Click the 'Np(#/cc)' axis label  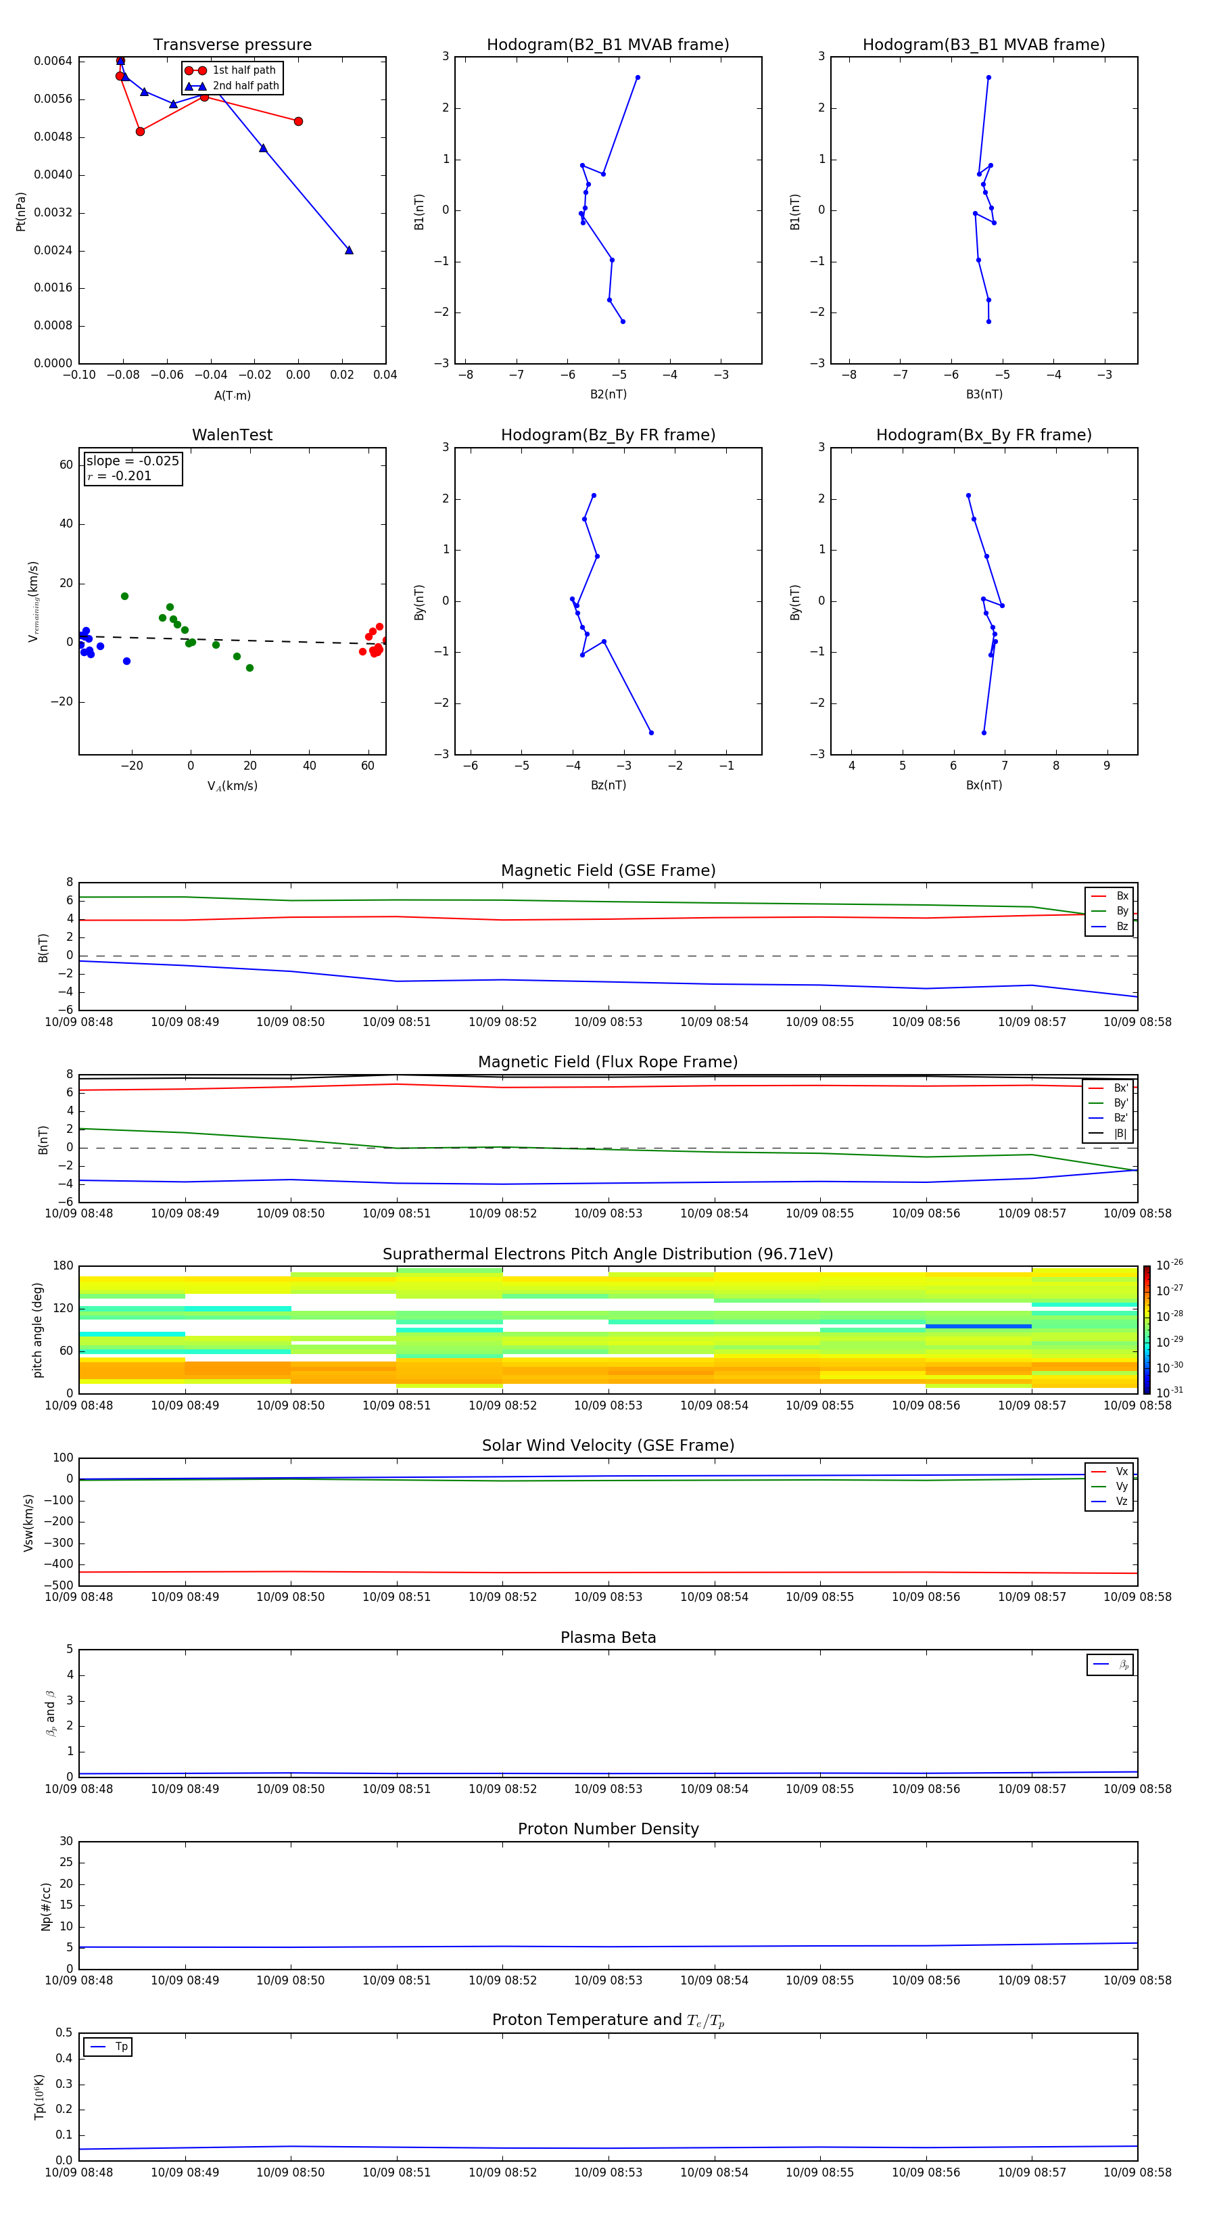46,1905
